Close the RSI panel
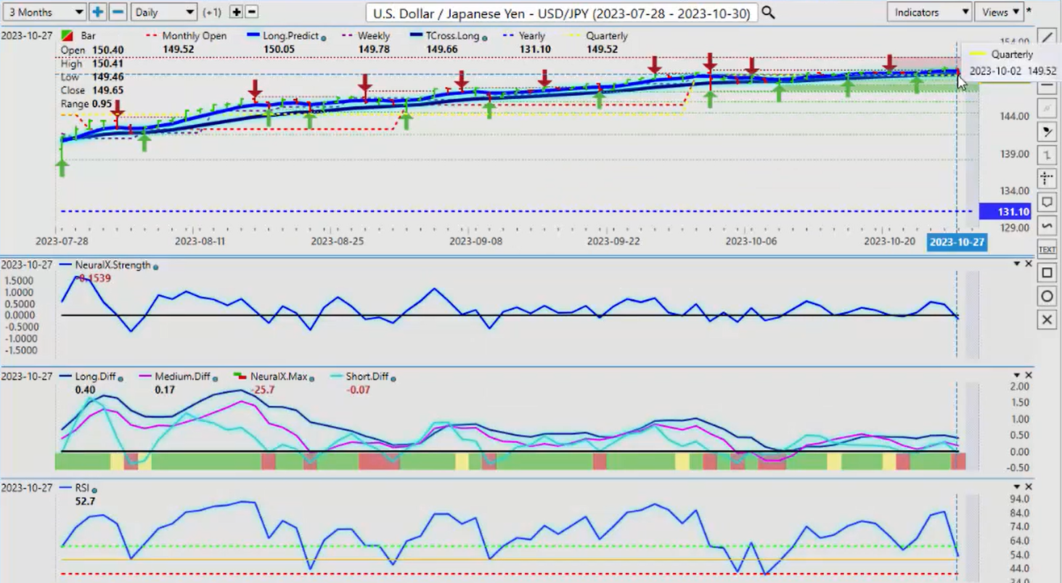Screen dimensions: 1062x583 1029,486
